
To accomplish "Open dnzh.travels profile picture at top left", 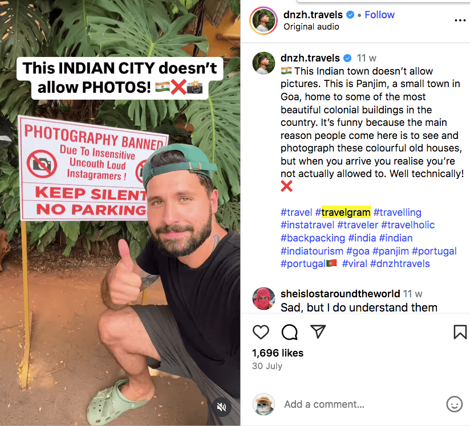I will tap(263, 21).
